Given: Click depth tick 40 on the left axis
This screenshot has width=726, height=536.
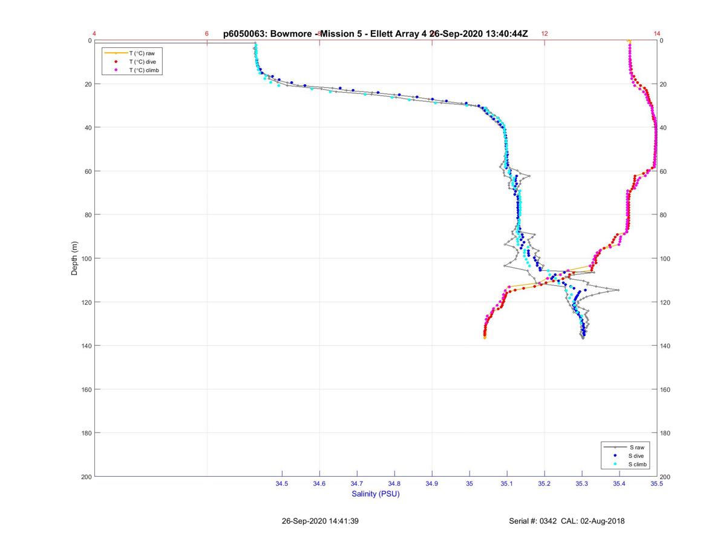Looking at the screenshot, I should tap(88, 128).
